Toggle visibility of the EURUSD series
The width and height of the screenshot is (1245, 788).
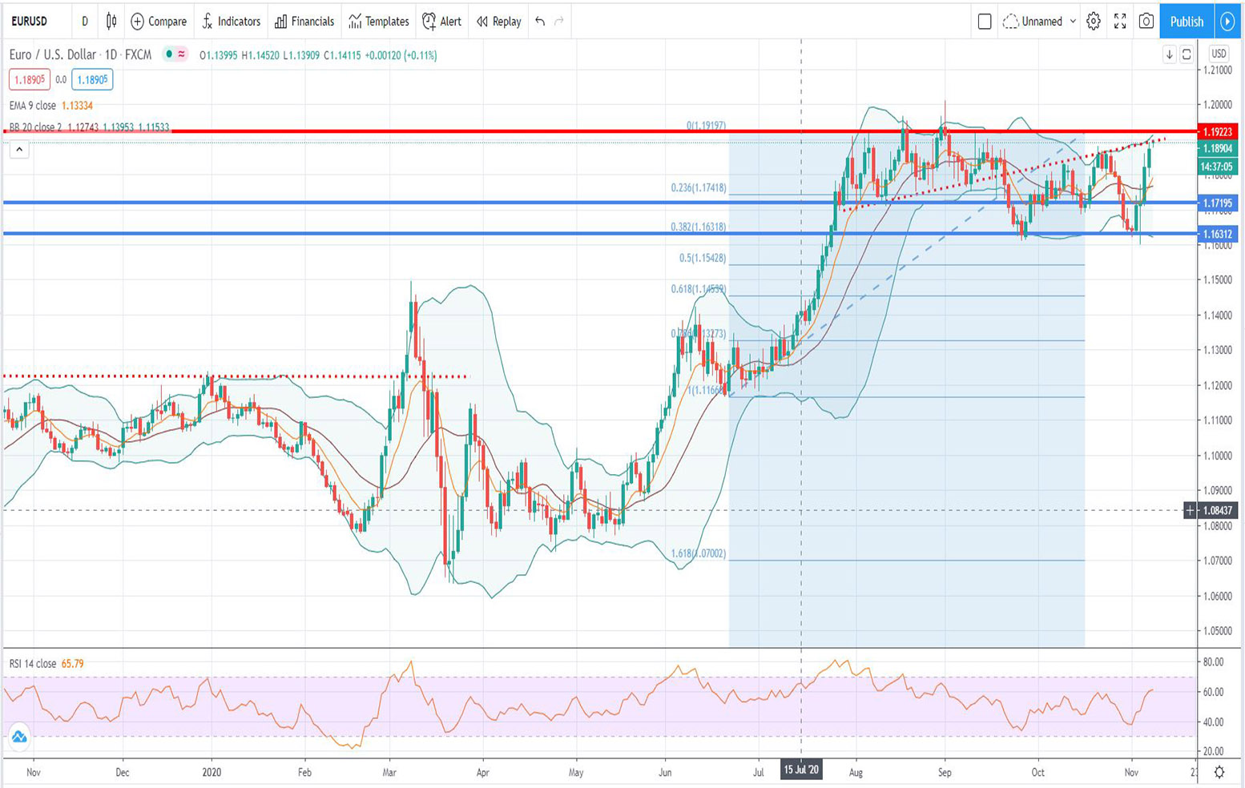pos(168,55)
